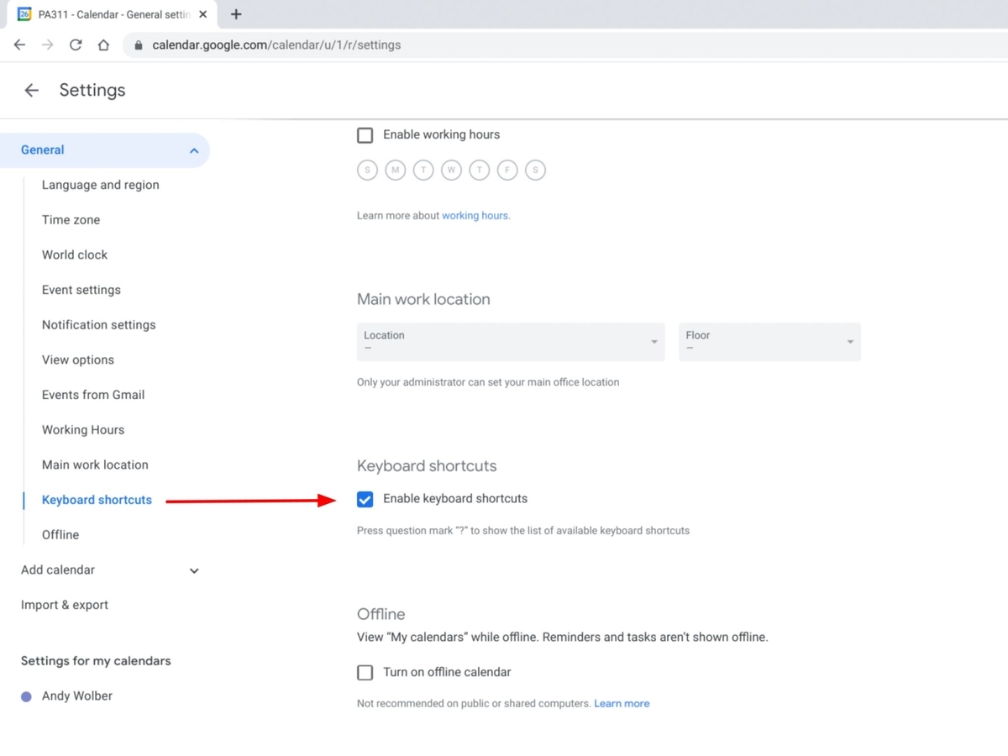
Task: Click the browser home icon
Action: pos(103,45)
